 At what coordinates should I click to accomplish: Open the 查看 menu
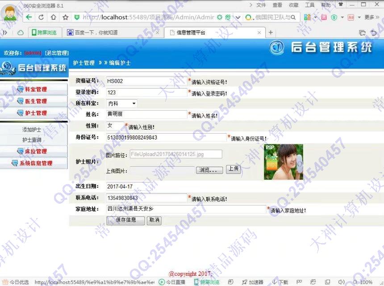(x=277, y=5)
